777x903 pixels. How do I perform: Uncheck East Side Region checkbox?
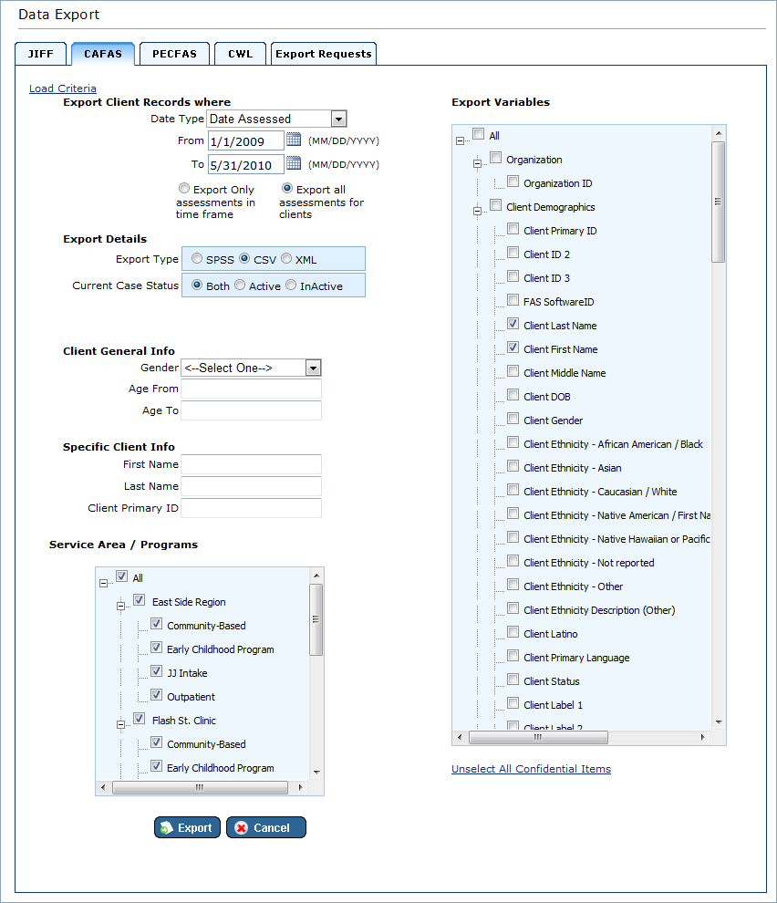pyautogui.click(x=139, y=600)
